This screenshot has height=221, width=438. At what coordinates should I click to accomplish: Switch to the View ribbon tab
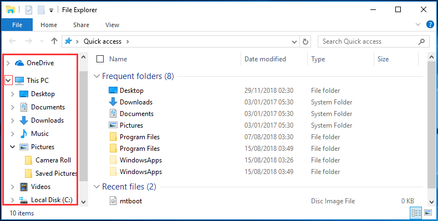[113, 25]
